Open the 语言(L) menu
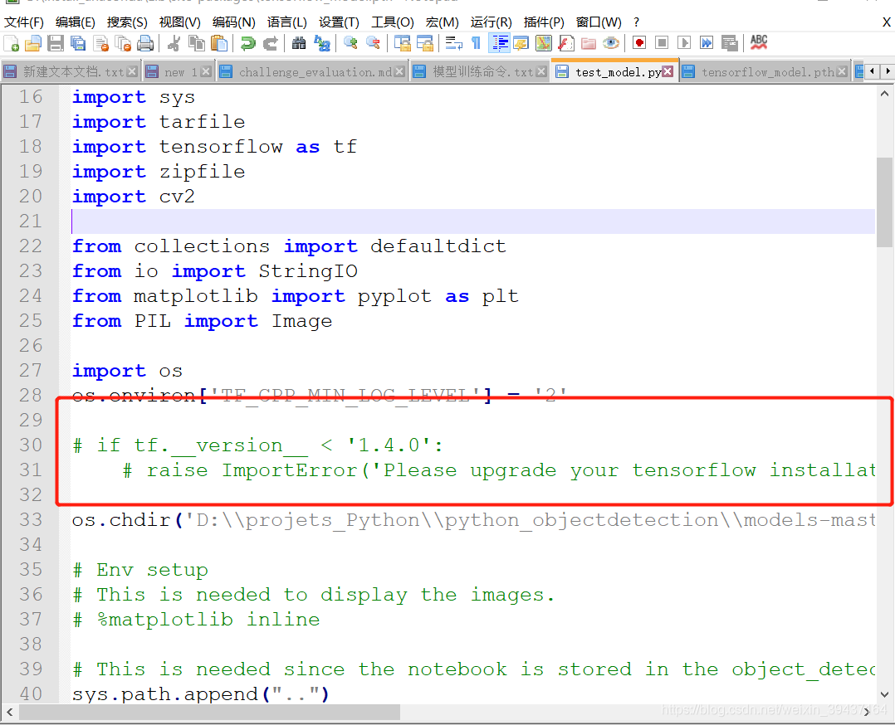Screen dimensions: 895x725 pos(287,22)
